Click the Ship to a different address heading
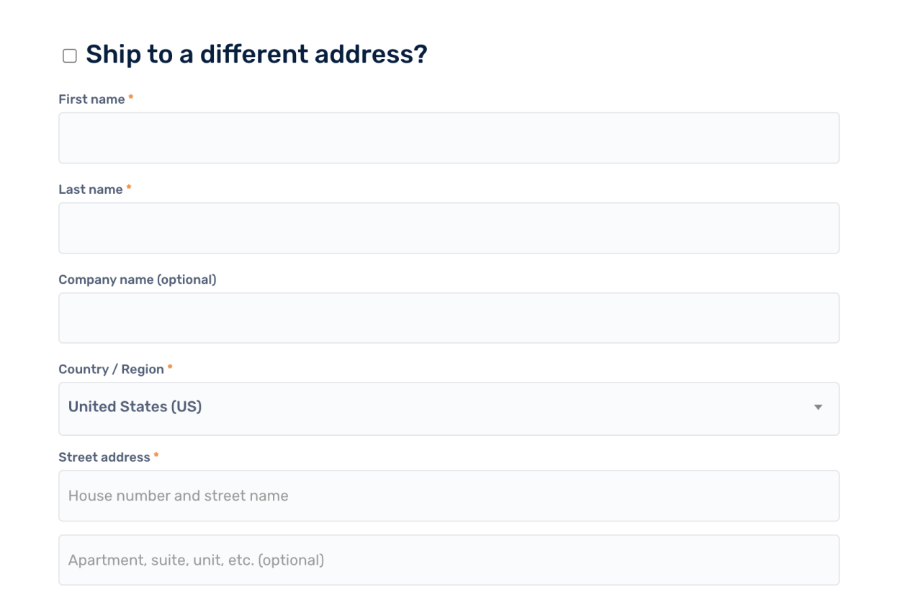The height and width of the screenshot is (600, 903). (256, 53)
